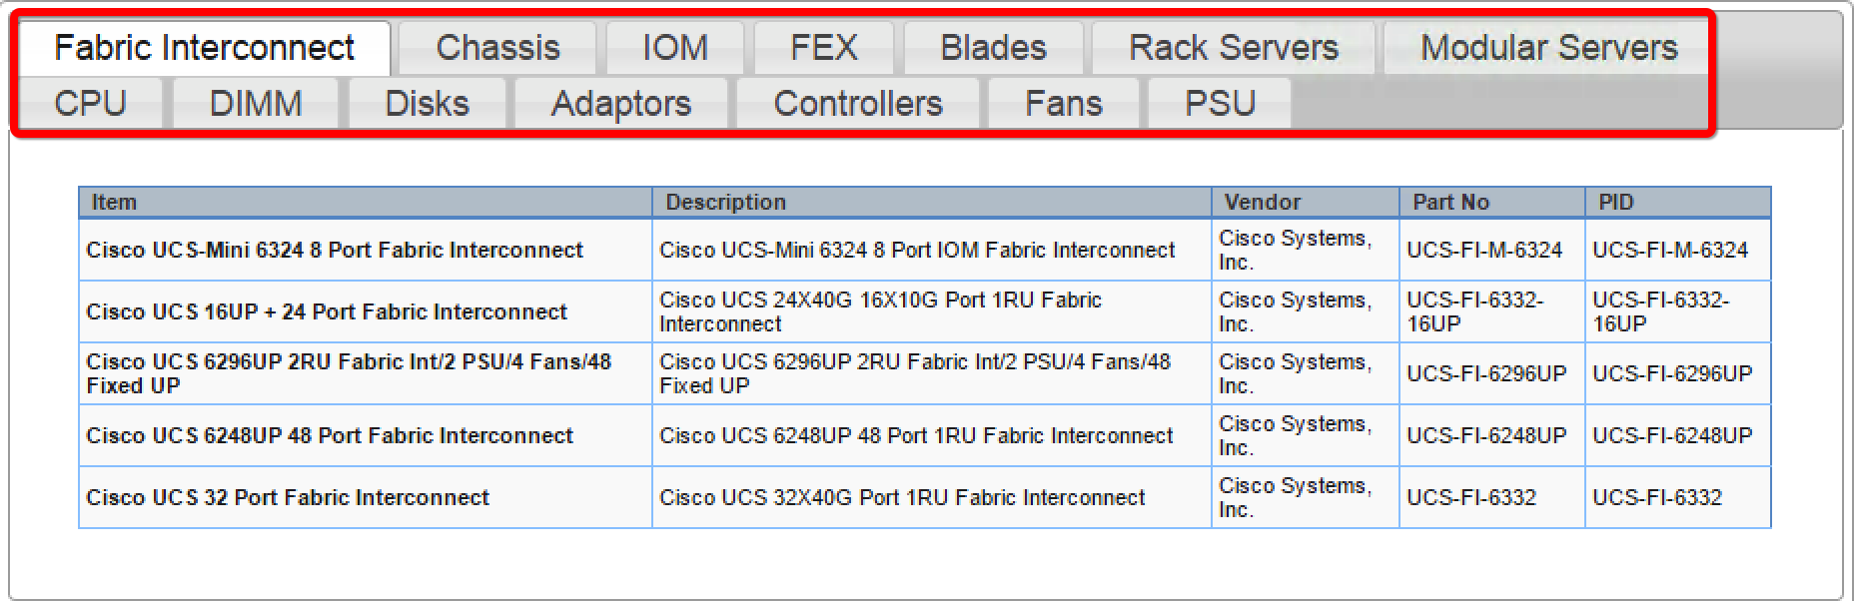The height and width of the screenshot is (601, 1856).
Task: Switch to the Adaptors tab
Action: click(620, 104)
